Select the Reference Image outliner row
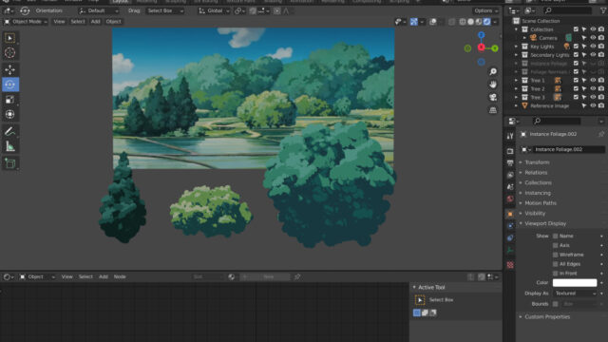Image resolution: width=608 pixels, height=342 pixels. (549, 105)
